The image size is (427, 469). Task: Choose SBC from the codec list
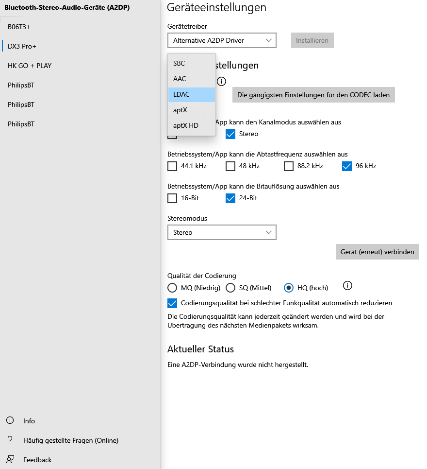192,63
